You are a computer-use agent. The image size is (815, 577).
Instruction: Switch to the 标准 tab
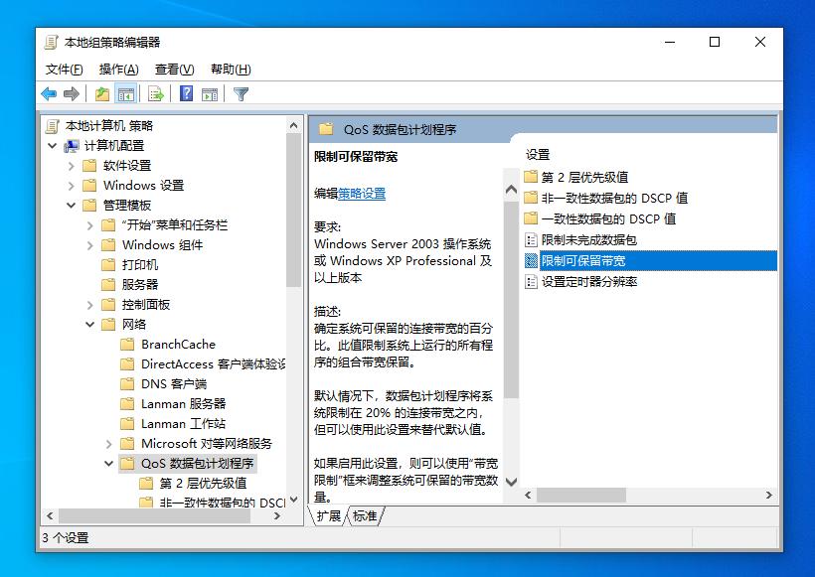point(365,516)
